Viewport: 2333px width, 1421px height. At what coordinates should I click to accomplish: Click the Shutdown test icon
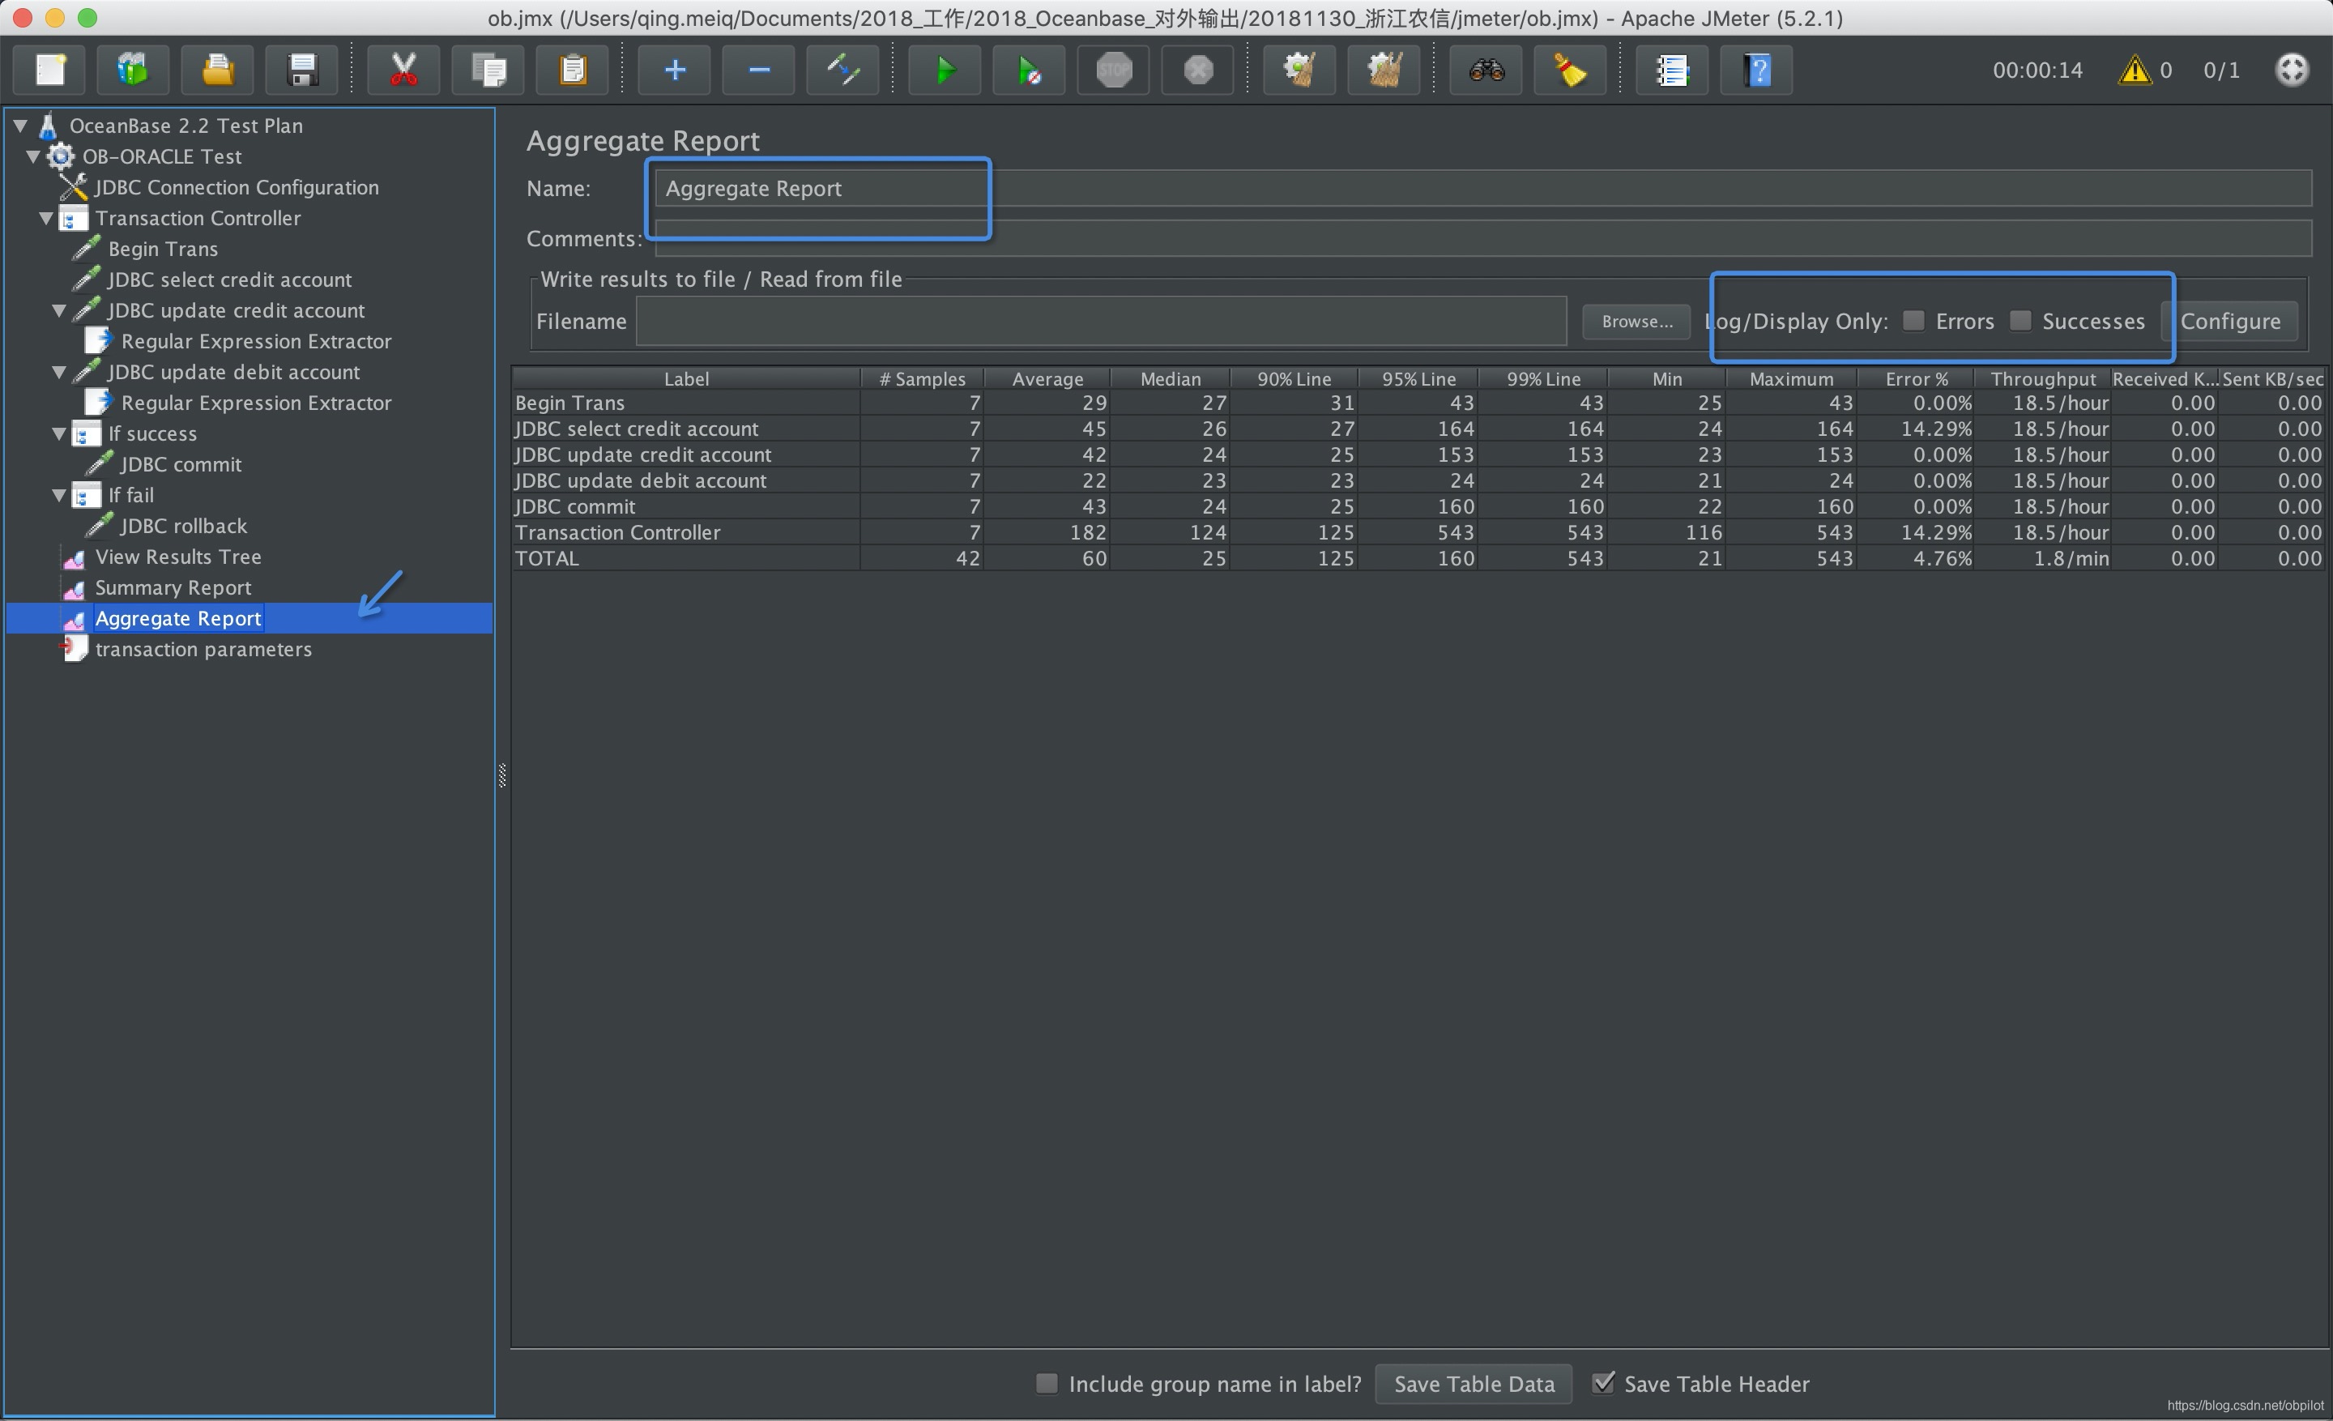click(x=1198, y=70)
